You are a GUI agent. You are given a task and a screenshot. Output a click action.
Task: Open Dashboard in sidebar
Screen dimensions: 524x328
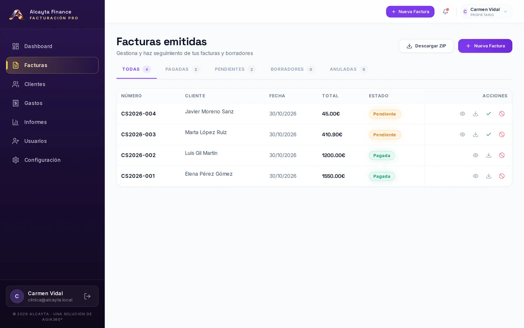pos(52,46)
